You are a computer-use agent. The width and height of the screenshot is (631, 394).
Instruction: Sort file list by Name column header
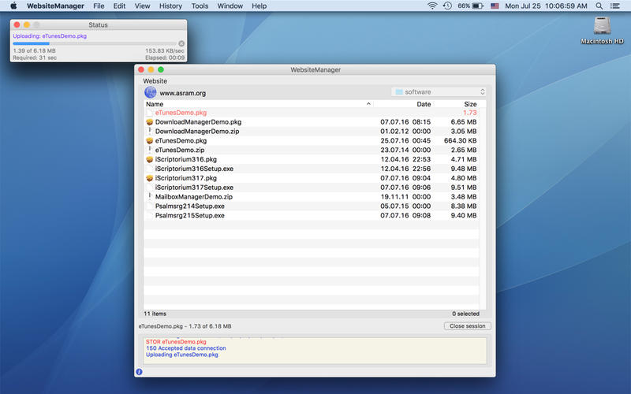coord(155,104)
